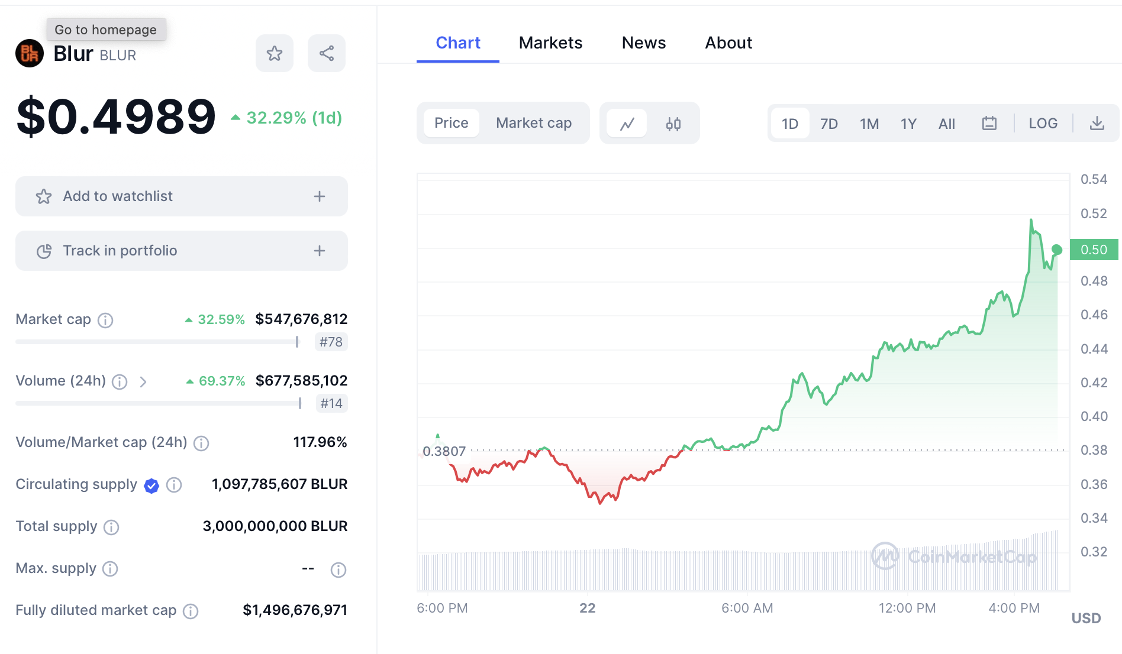Expand Add to watchlist plus
1122x654 pixels.
[320, 196]
